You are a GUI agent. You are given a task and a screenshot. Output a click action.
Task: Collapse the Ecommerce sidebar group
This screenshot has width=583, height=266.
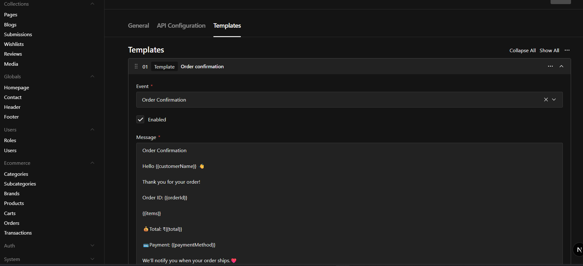[x=92, y=163]
